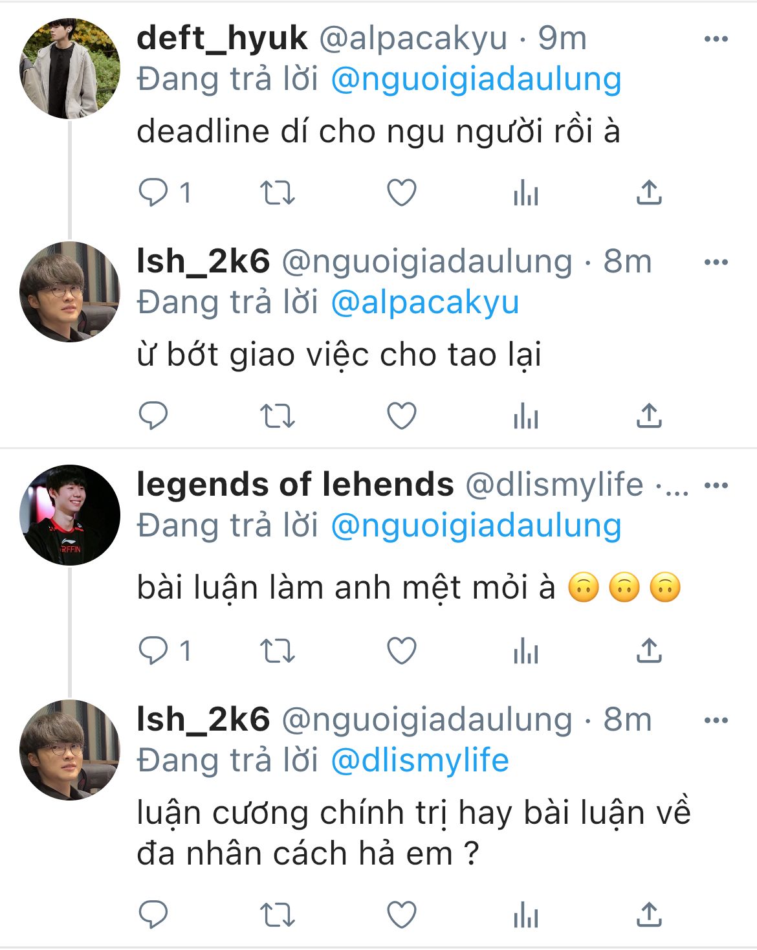Like the "ừ bớt giao việc" tweet
Screen dimensions: 757x950
pyautogui.click(x=401, y=415)
